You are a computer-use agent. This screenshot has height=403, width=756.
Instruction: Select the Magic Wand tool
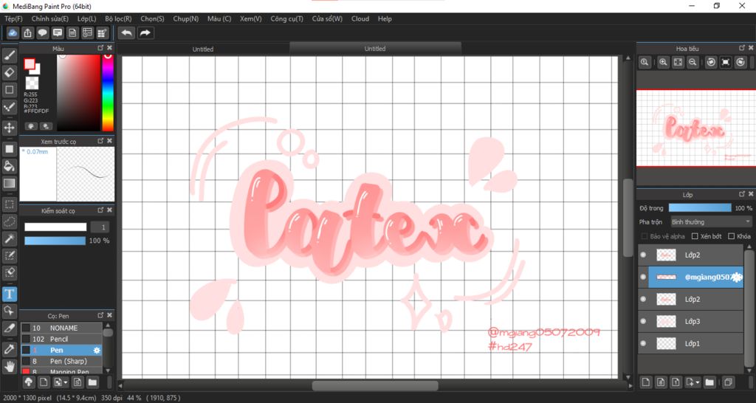[9, 238]
